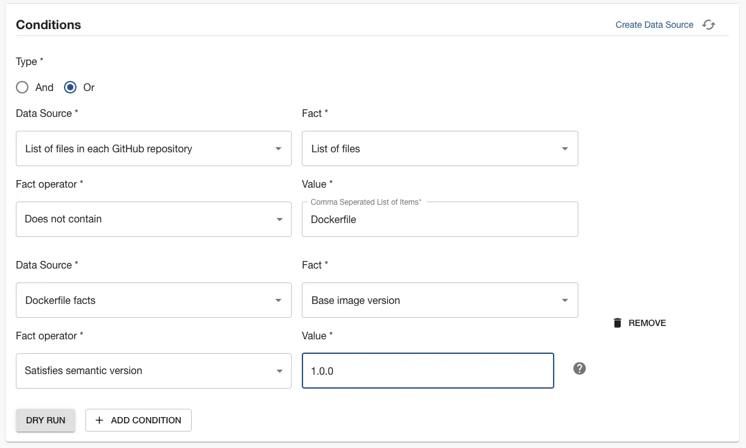Click the "And" text label
This screenshot has height=448, width=746.
coord(44,87)
